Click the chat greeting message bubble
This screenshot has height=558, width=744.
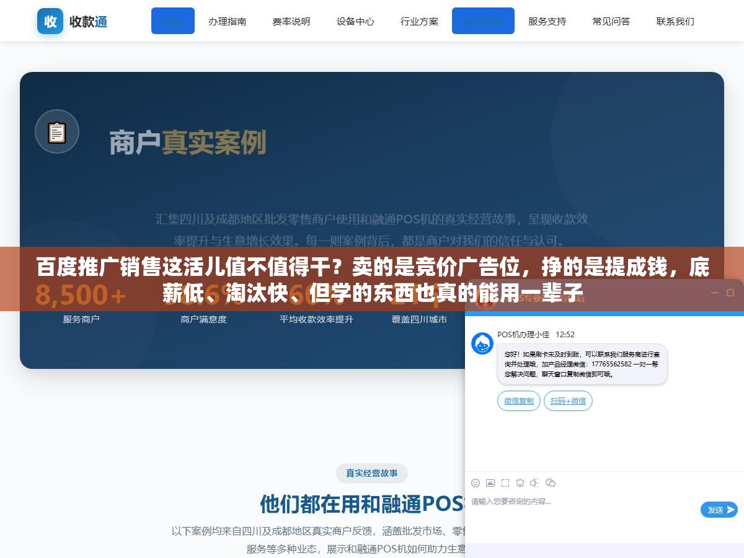[x=582, y=364]
